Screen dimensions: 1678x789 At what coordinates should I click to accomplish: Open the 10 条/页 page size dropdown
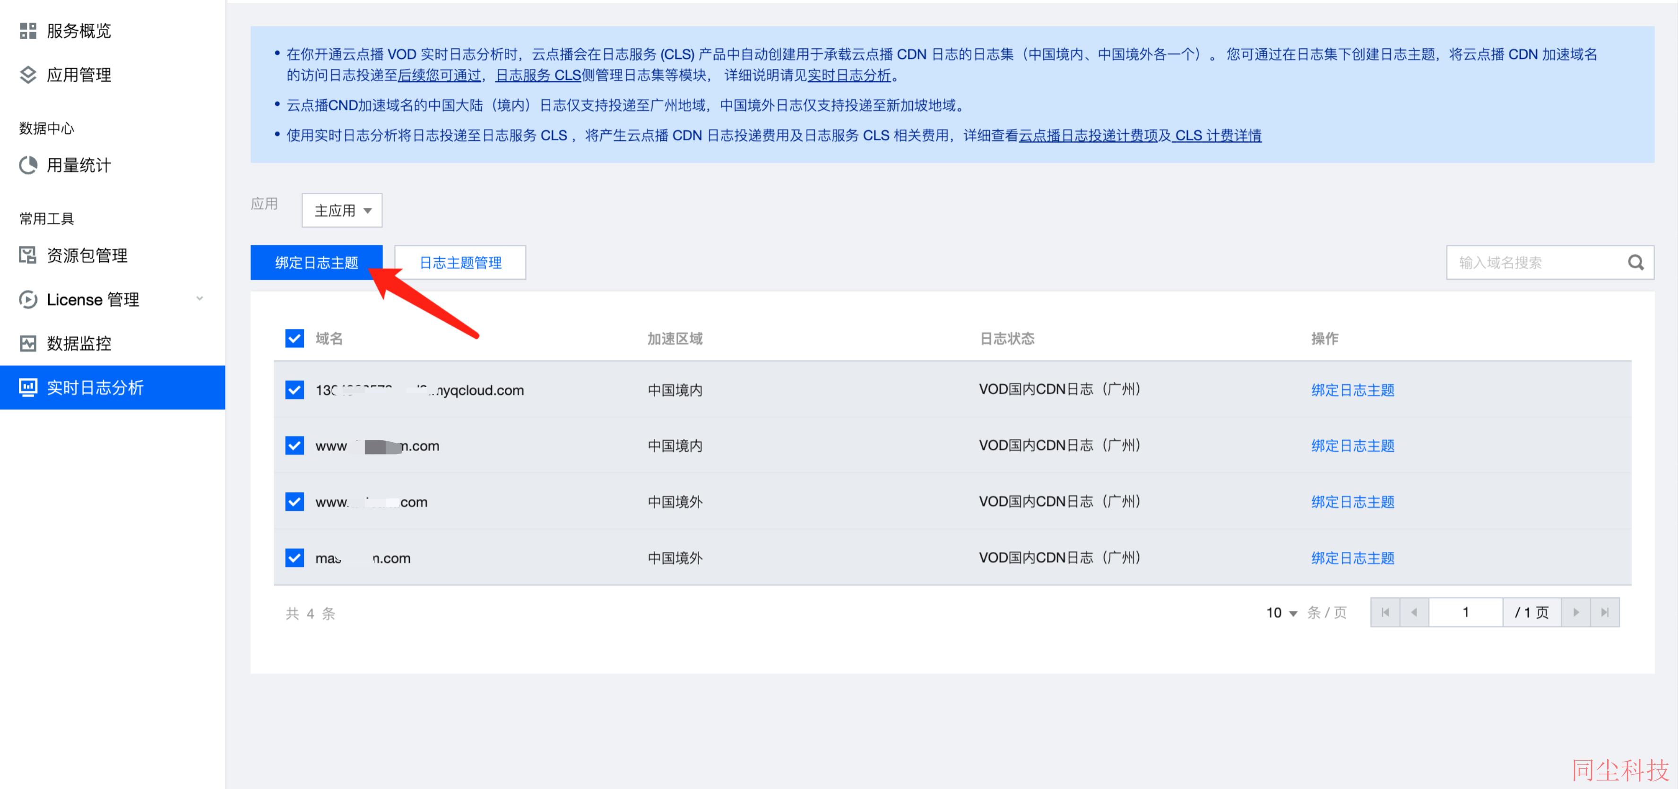pos(1281,613)
